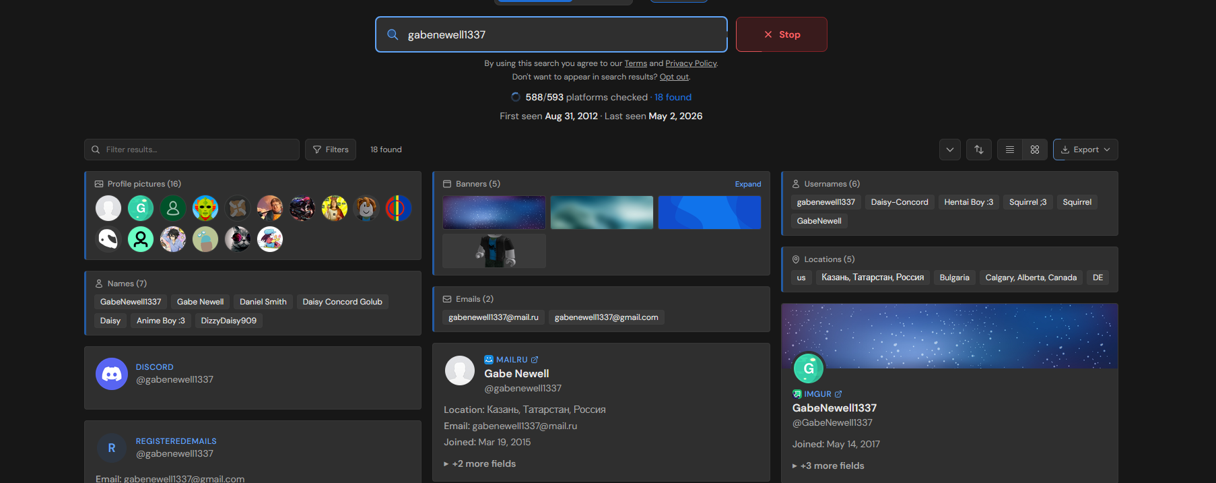Image resolution: width=1216 pixels, height=483 pixels.
Task: Open the Filters button
Action: [331, 150]
